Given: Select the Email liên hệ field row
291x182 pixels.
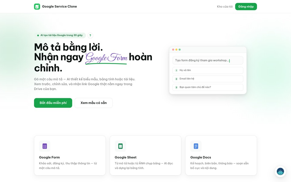Looking at the screenshot, I should (208, 79).
